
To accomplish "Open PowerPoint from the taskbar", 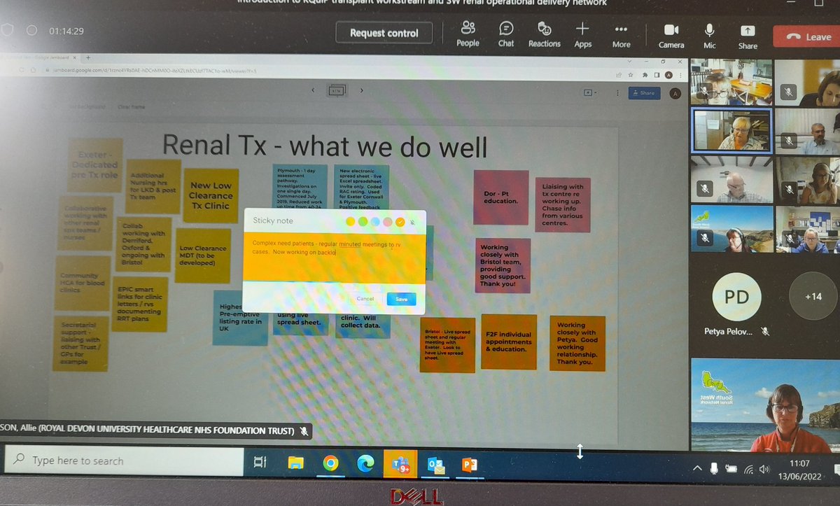I will (x=470, y=463).
